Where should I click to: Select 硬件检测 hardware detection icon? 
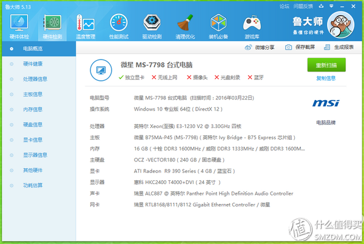[x=52, y=22]
